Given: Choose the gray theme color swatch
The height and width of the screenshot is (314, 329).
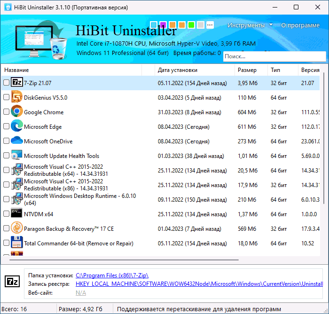Looking at the screenshot, I should click(x=201, y=25).
